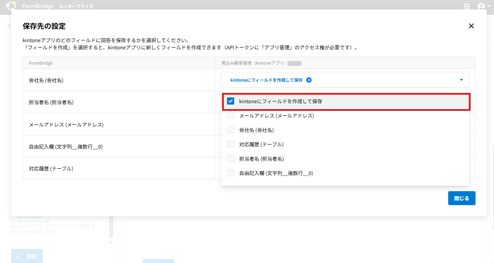Open the user account icon in header
The width and height of the screenshot is (494, 263).
[x=481, y=6]
